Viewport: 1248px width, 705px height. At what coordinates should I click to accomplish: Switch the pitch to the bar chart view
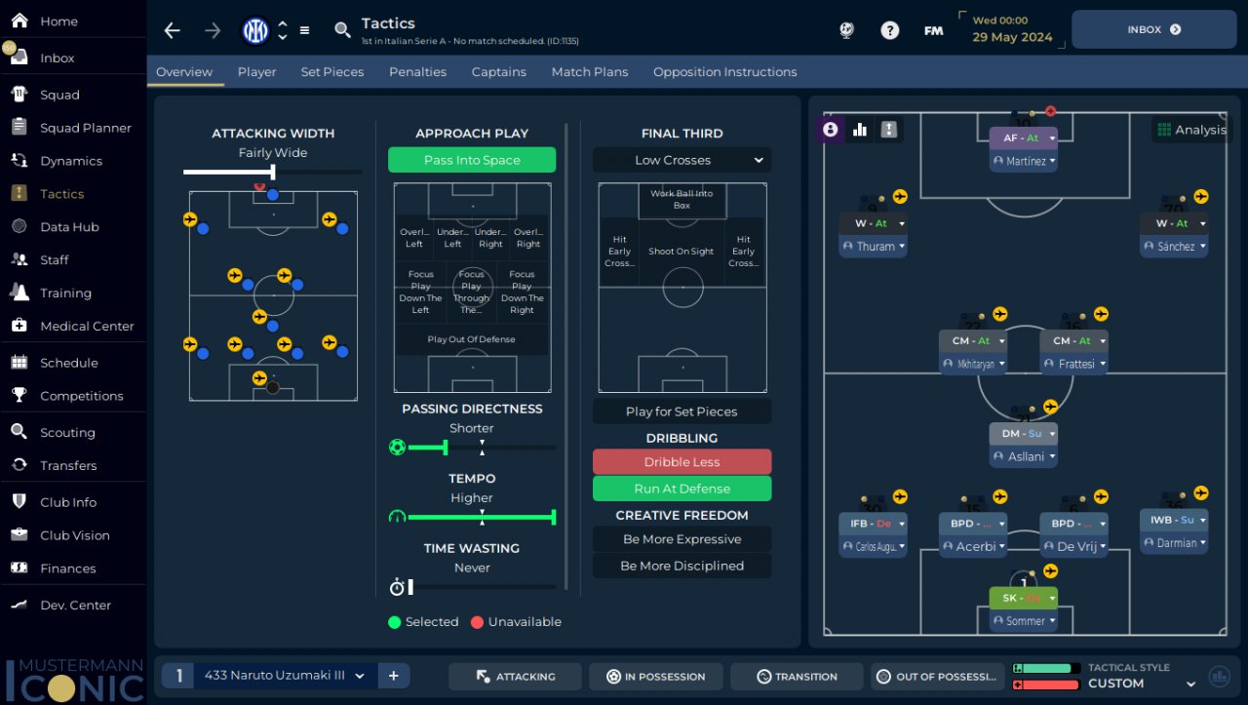pyautogui.click(x=860, y=130)
